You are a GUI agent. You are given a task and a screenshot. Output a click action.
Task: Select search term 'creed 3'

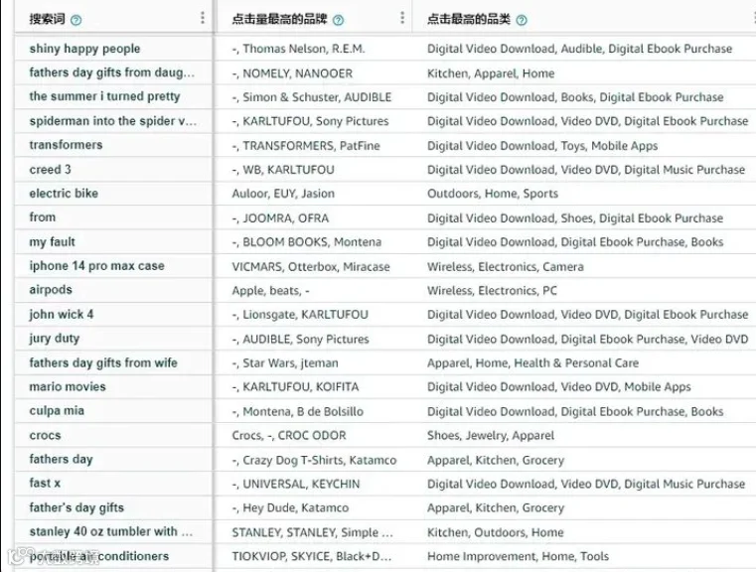pos(50,170)
